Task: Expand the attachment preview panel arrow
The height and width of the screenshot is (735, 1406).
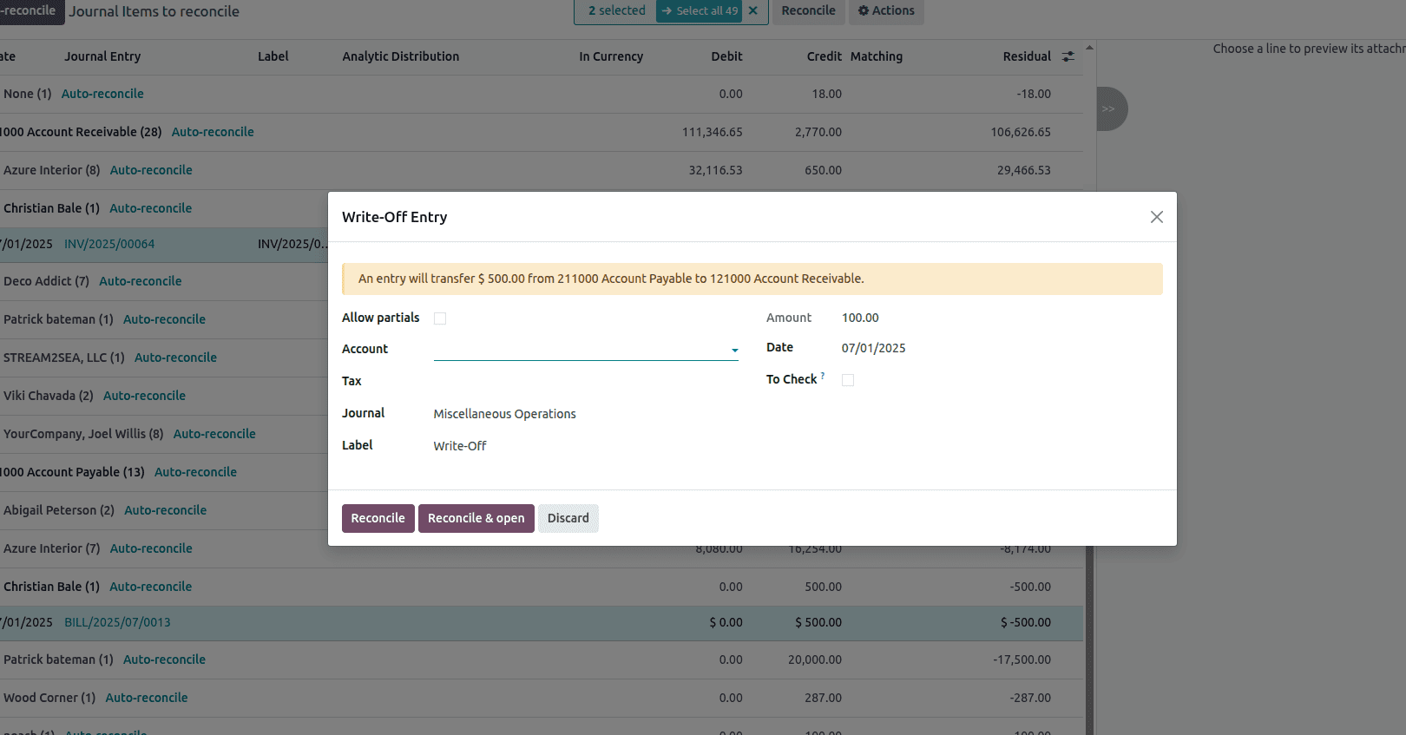Action: [x=1108, y=109]
